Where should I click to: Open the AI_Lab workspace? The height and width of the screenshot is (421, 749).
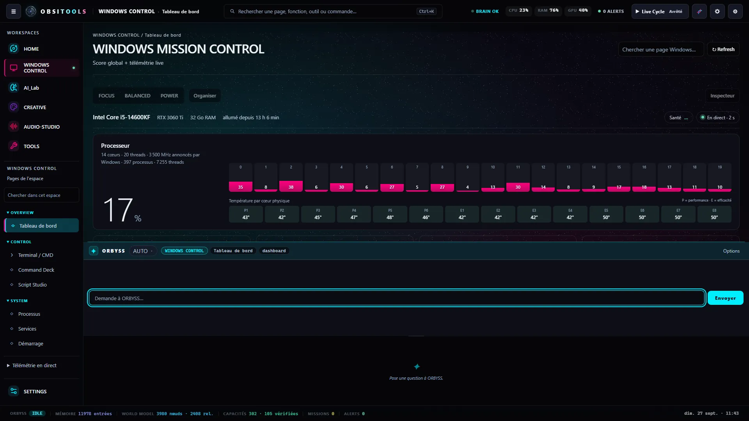point(41,88)
